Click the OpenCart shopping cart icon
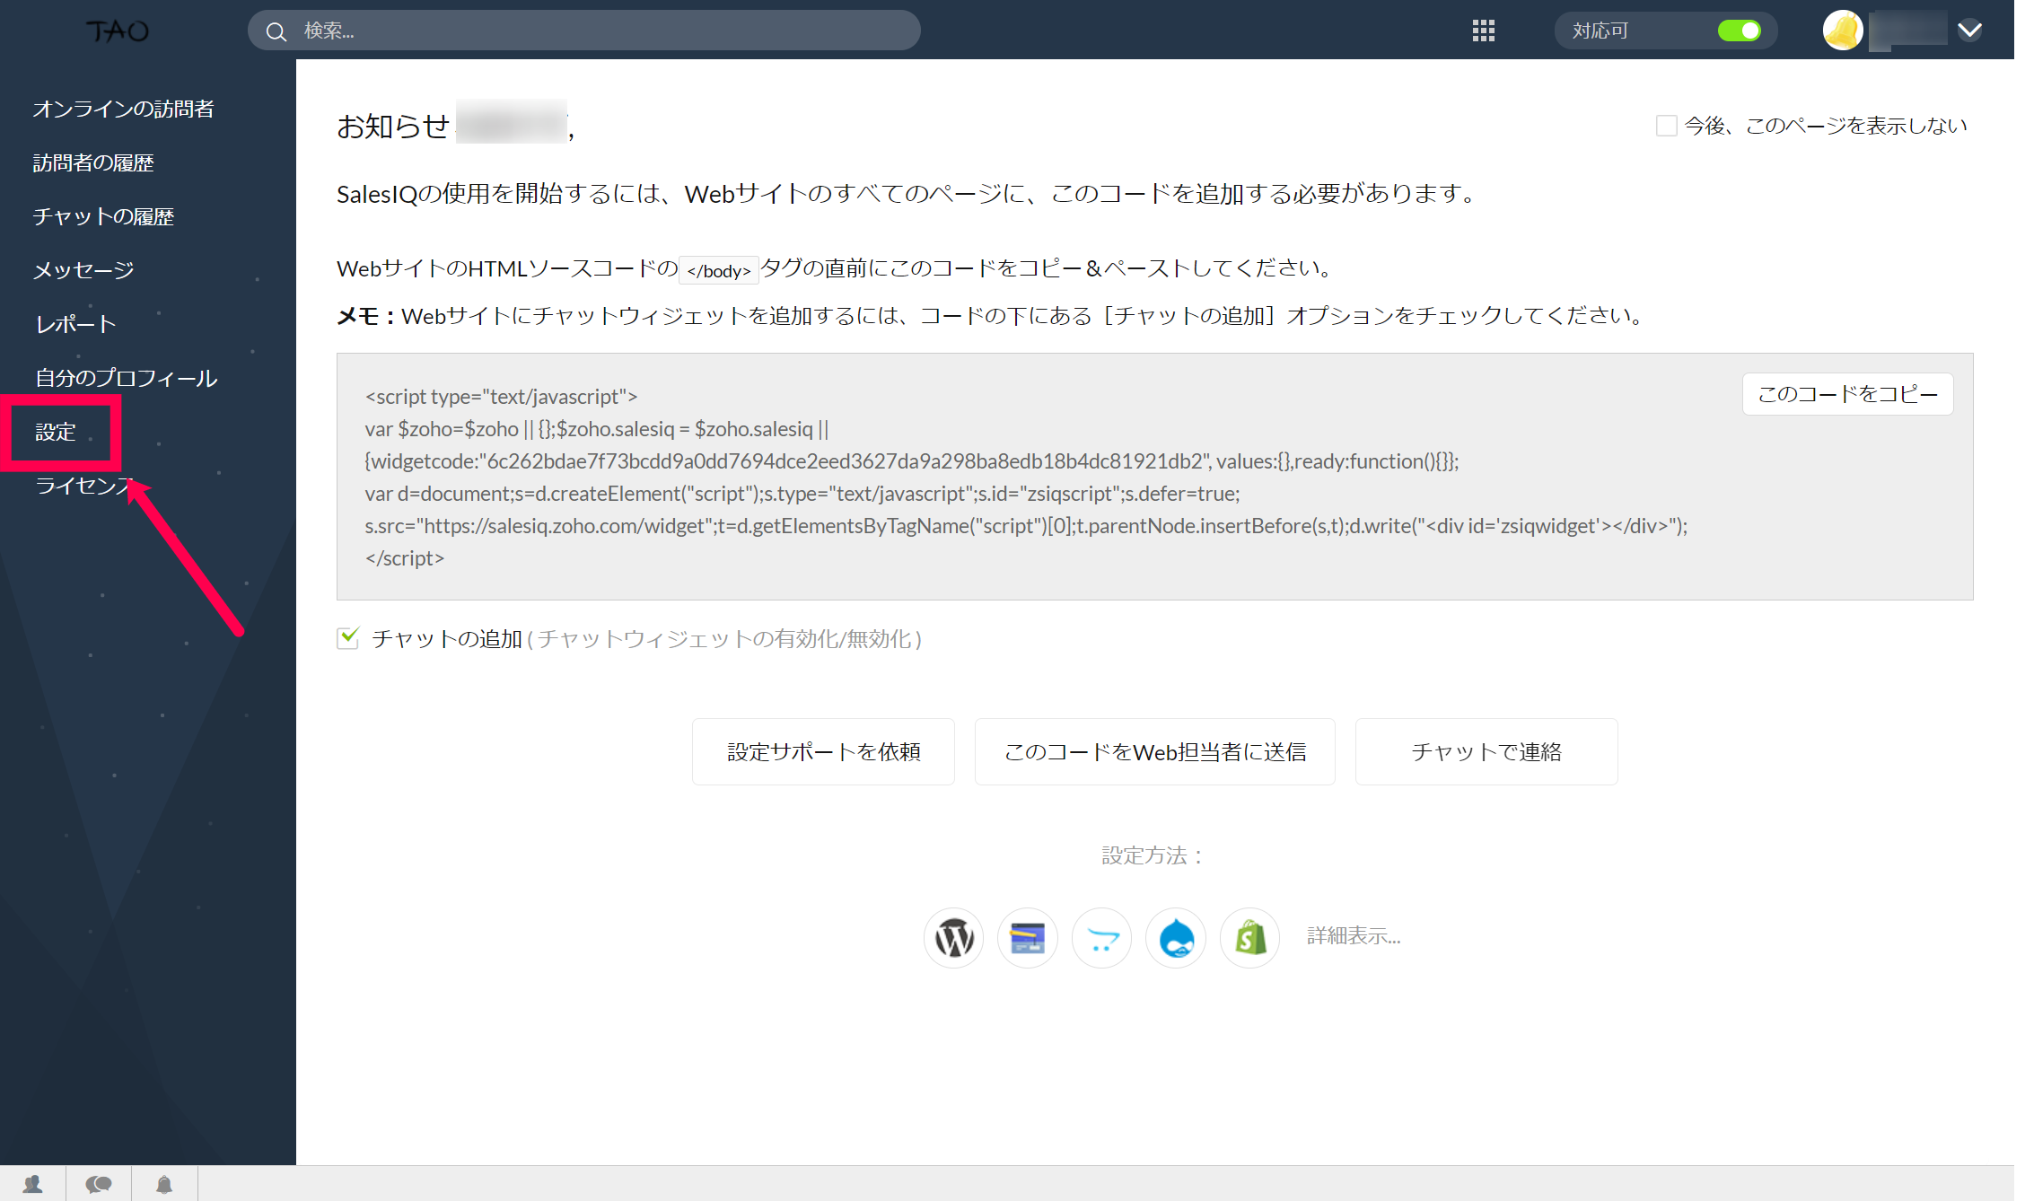Viewport: 2025px width, 1201px height. (1101, 937)
